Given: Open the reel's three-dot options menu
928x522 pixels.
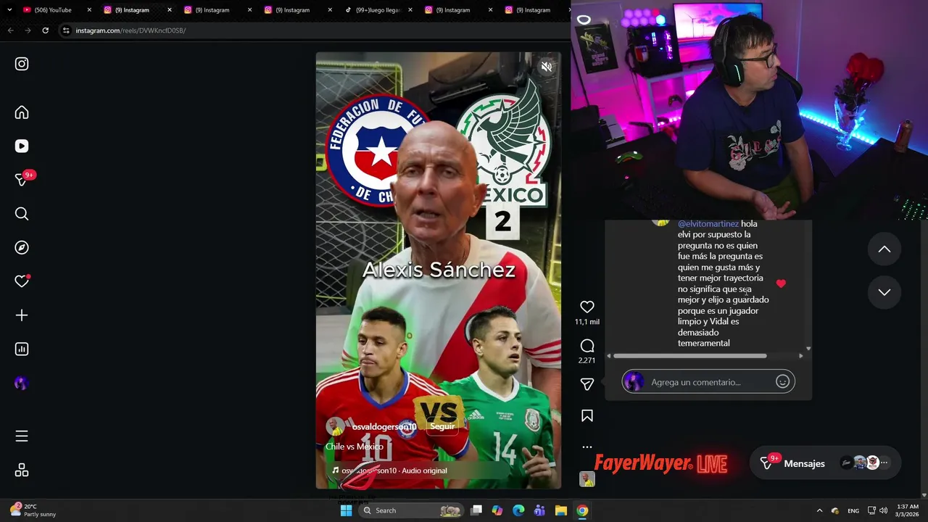Looking at the screenshot, I should point(587,447).
